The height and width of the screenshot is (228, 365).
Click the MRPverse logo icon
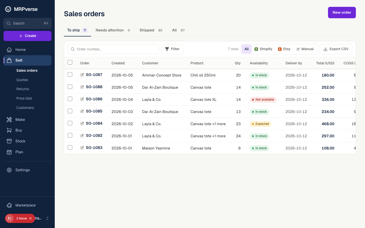tap(8, 9)
